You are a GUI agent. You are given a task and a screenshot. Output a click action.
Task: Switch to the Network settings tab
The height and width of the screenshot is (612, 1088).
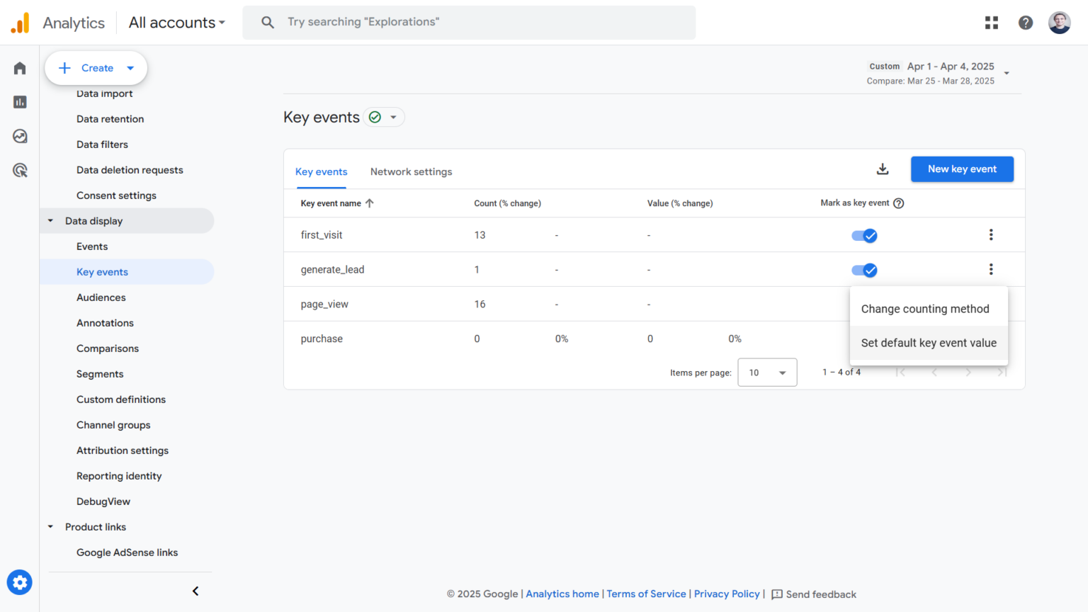click(411, 171)
